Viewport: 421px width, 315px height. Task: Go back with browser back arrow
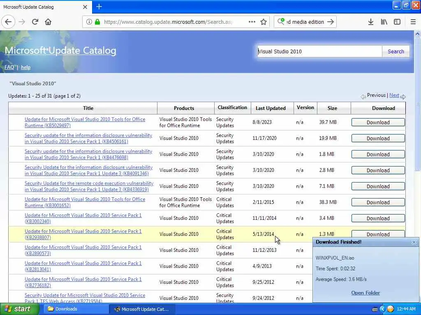pos(8,22)
